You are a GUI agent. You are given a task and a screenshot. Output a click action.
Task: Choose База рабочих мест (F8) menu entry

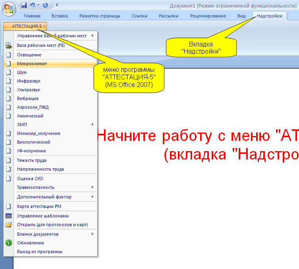pos(50,46)
